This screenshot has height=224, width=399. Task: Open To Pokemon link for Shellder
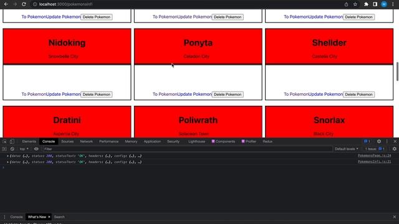296,94
